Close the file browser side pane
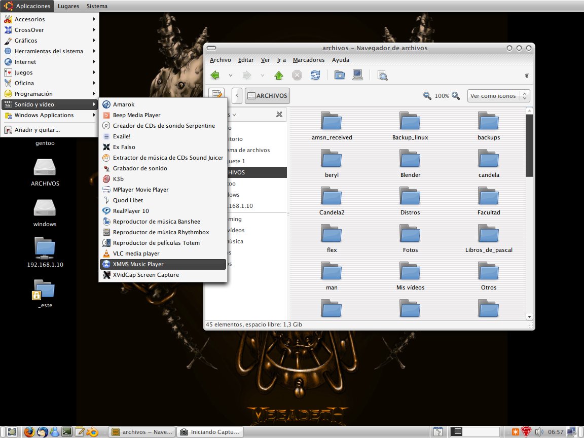 click(279, 115)
